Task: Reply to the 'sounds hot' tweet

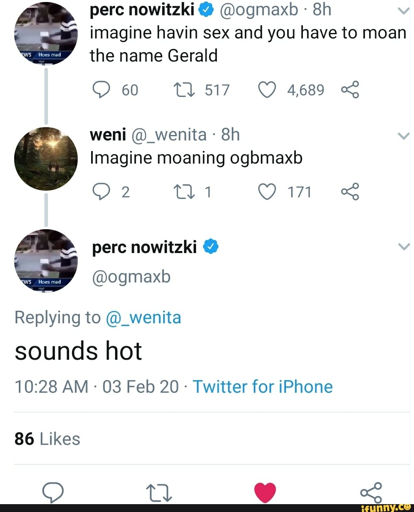Action: pos(53,492)
